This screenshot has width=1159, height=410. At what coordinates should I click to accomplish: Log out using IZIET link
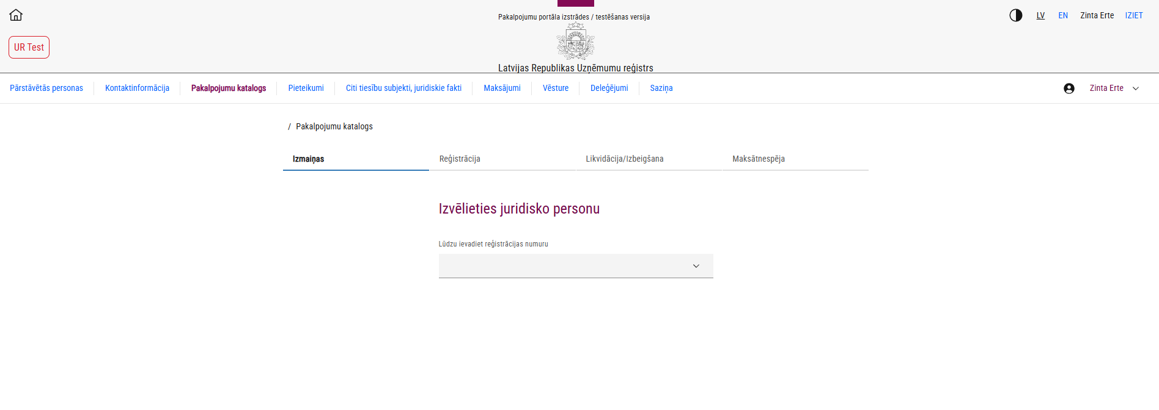pos(1133,15)
